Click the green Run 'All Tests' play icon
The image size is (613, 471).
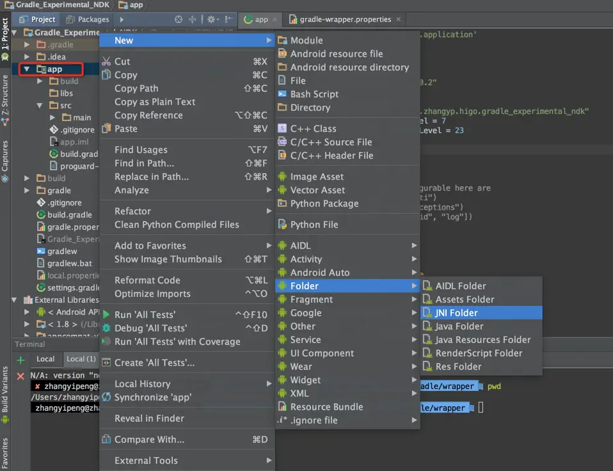tap(106, 314)
